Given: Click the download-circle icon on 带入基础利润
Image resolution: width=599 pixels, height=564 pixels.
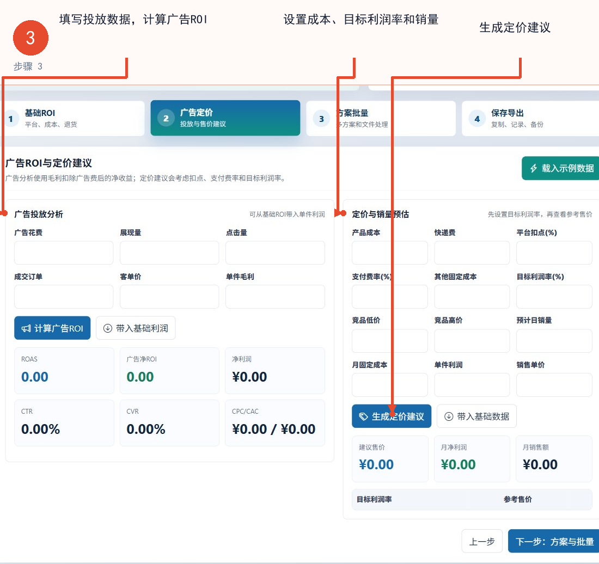Looking at the screenshot, I should tap(108, 328).
